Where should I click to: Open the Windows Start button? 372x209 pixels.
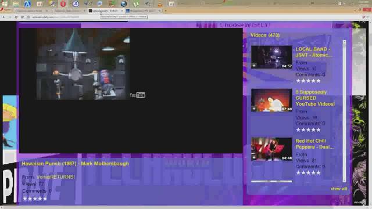[x=5, y=3]
